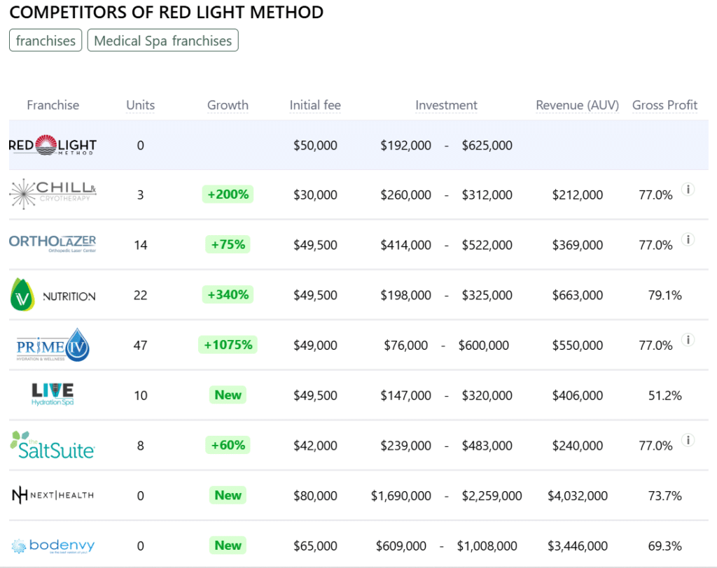
Task: Click the $1,008,000 investment upper value
Action: [487, 546]
